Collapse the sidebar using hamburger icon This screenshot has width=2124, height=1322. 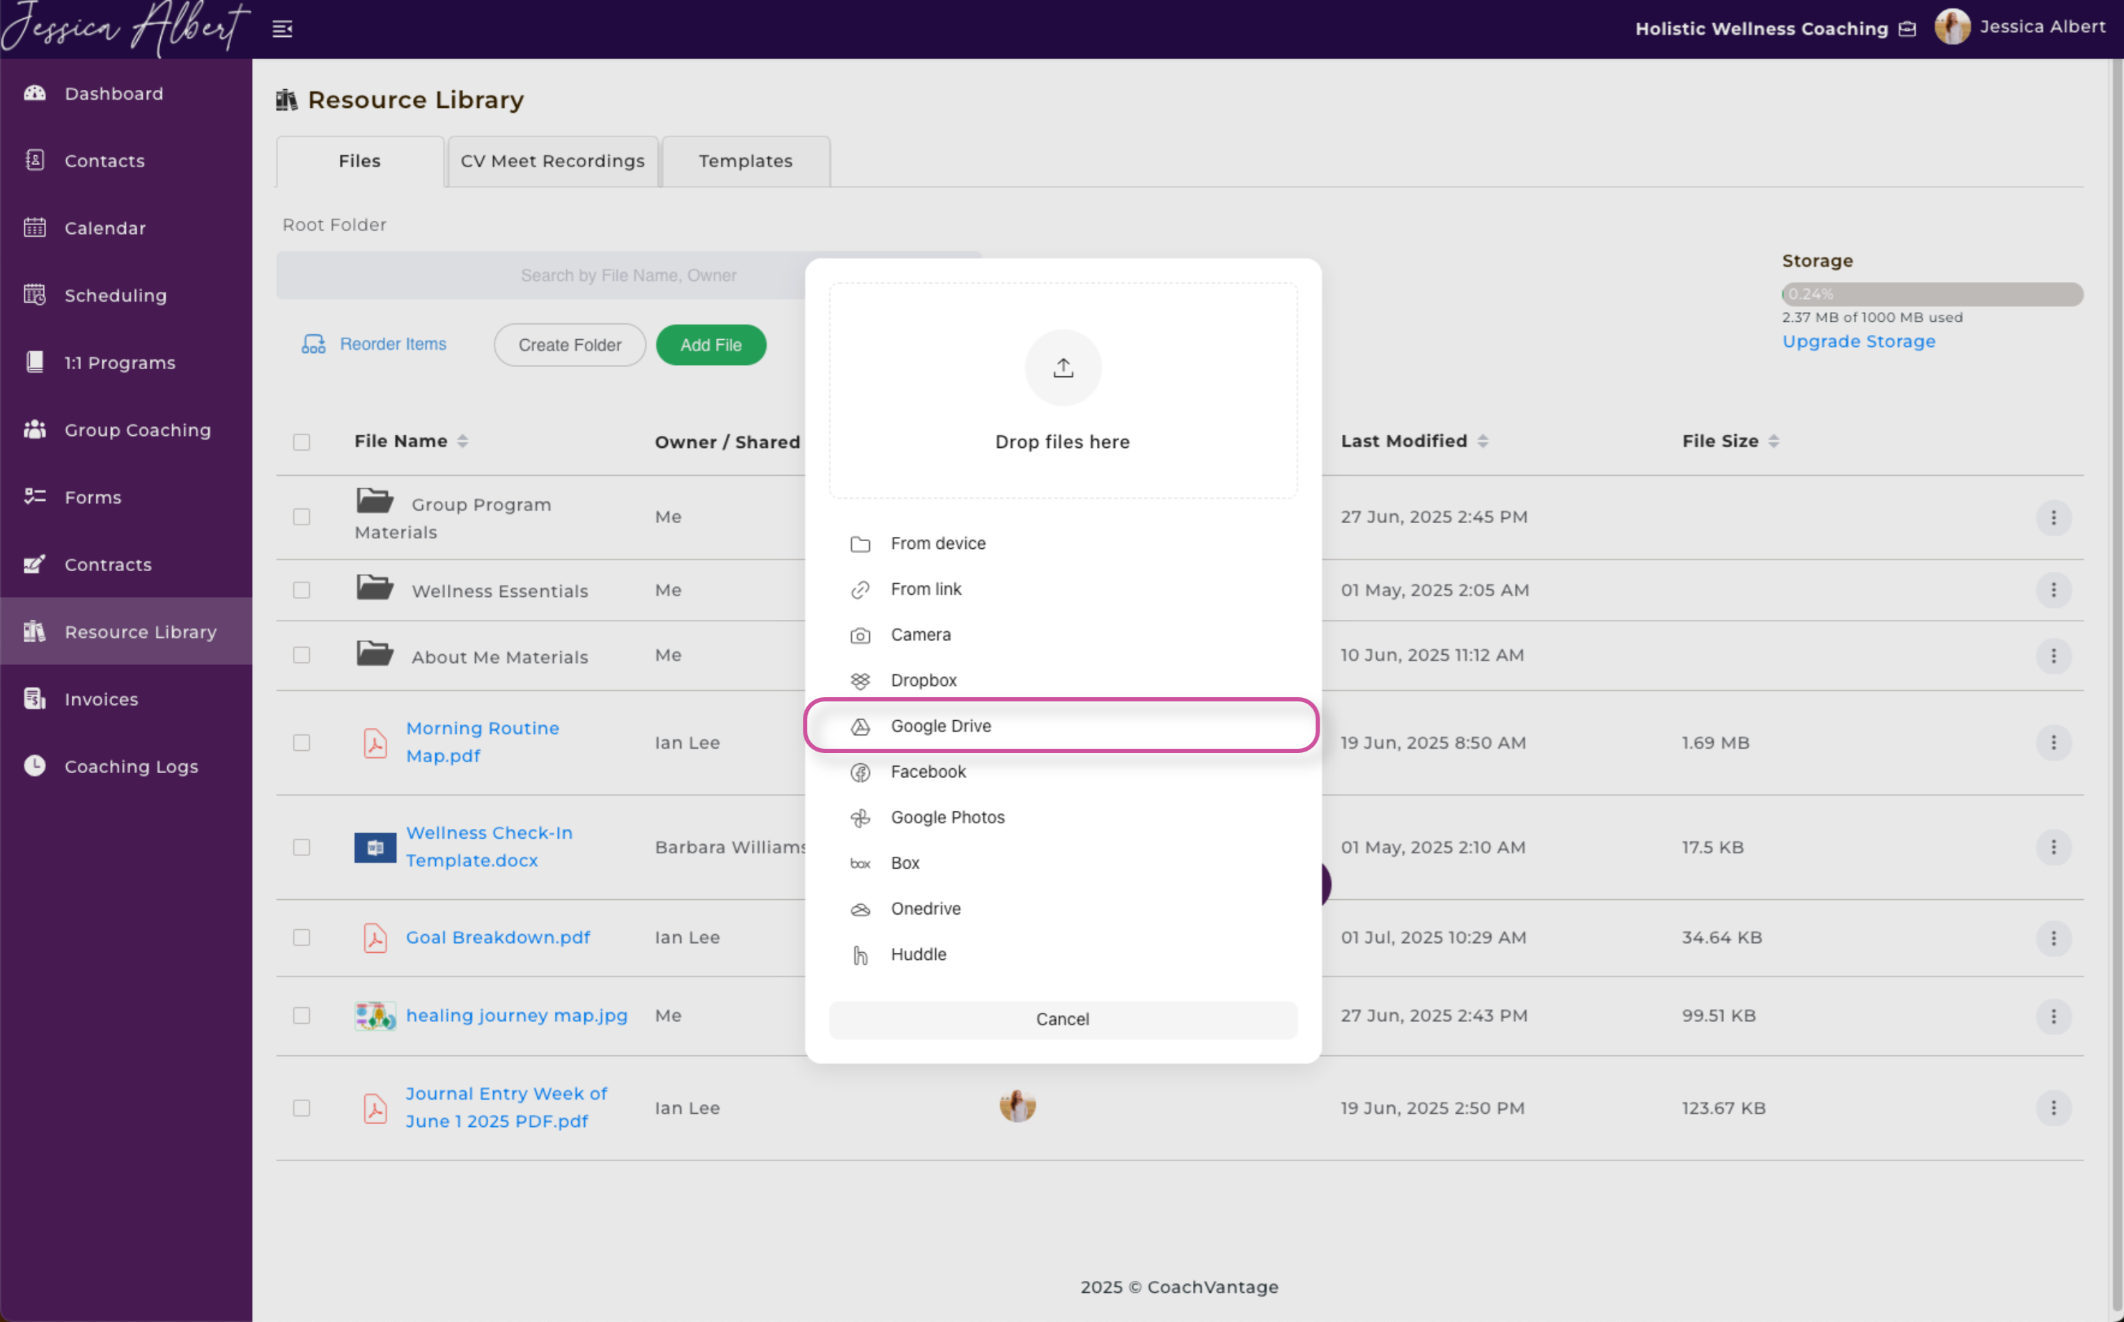[282, 29]
